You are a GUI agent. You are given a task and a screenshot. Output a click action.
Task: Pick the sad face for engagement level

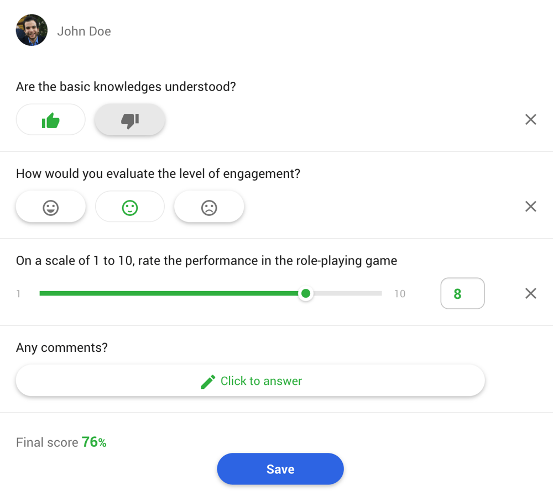[209, 207]
